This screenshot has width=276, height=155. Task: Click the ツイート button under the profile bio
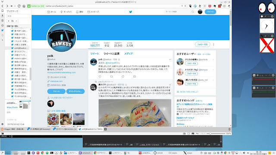56,91
